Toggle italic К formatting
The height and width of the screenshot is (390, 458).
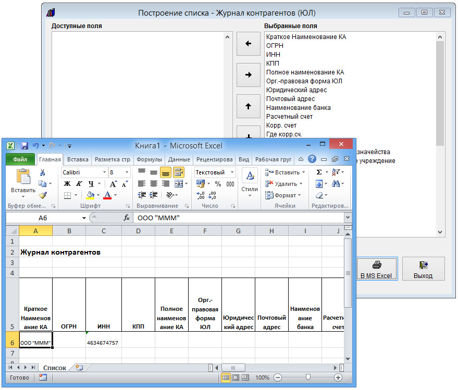click(79, 184)
